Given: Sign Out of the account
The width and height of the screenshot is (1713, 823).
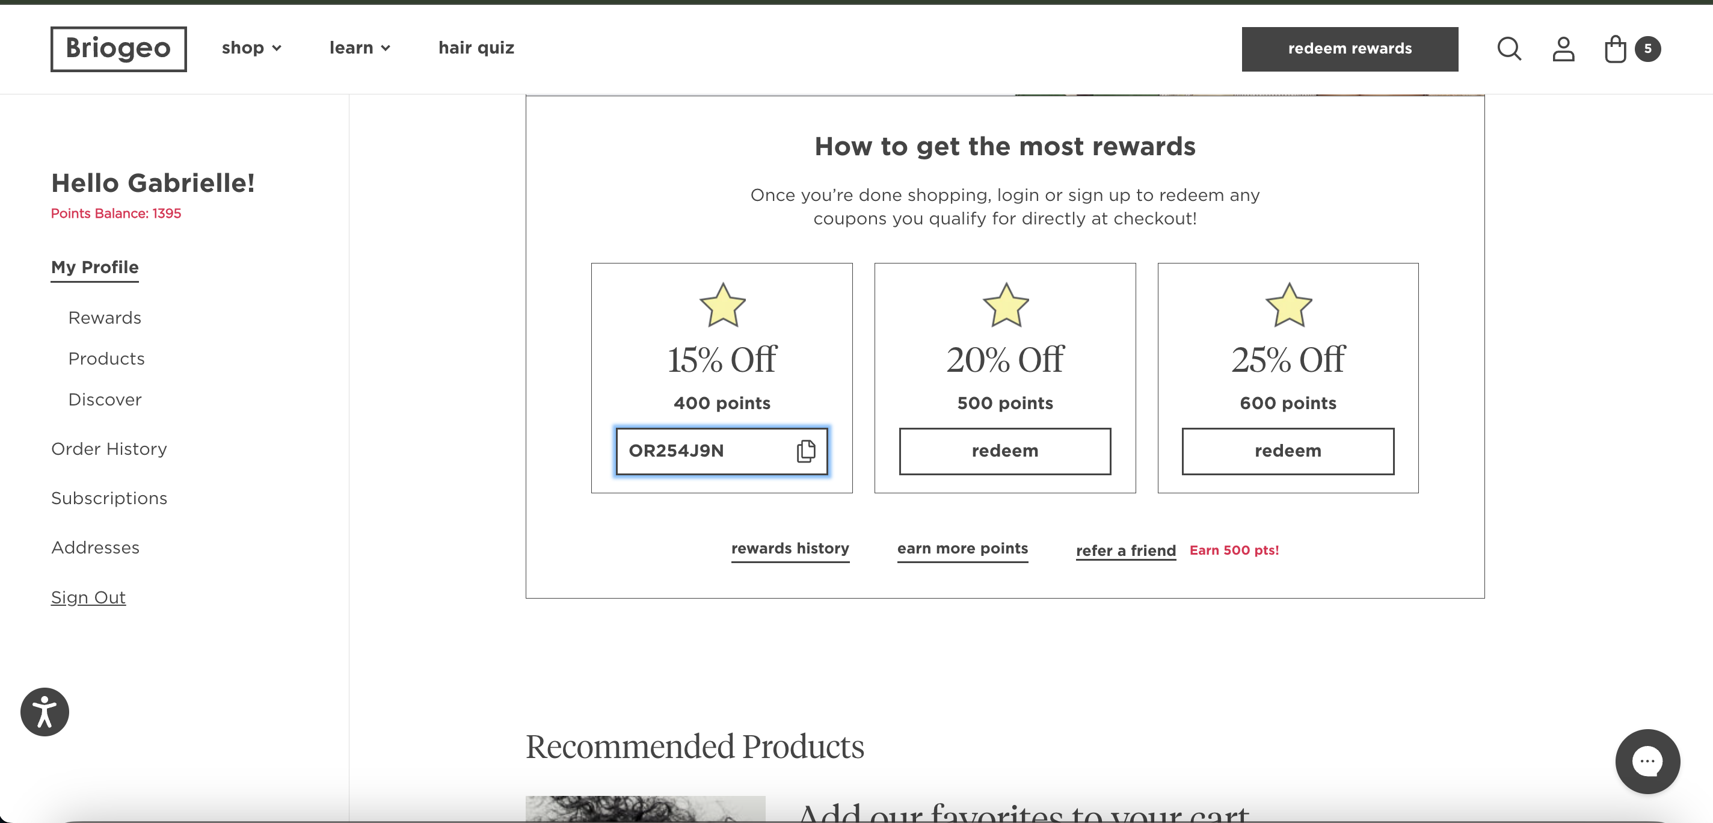Looking at the screenshot, I should pos(88,597).
